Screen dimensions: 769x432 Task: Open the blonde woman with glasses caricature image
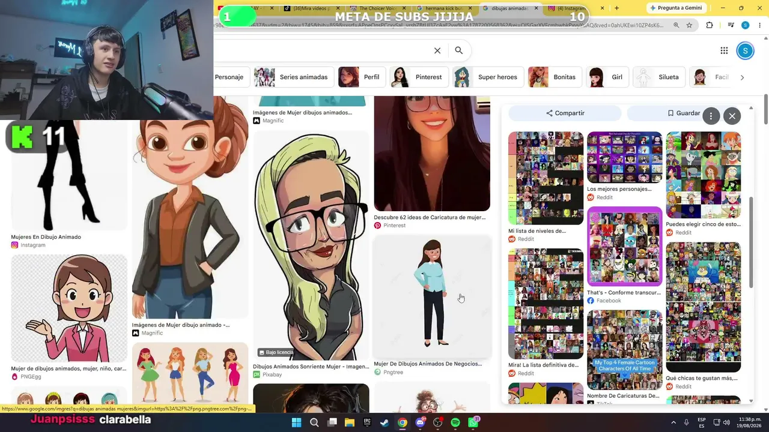click(311, 245)
